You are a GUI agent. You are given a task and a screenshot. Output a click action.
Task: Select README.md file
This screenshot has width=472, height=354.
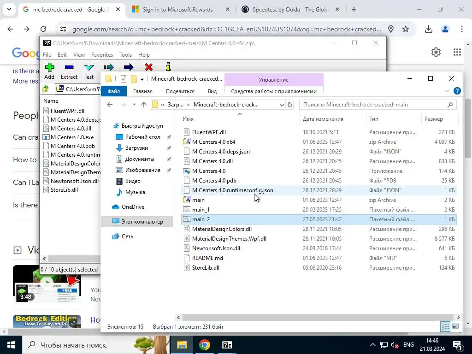click(319, 258)
